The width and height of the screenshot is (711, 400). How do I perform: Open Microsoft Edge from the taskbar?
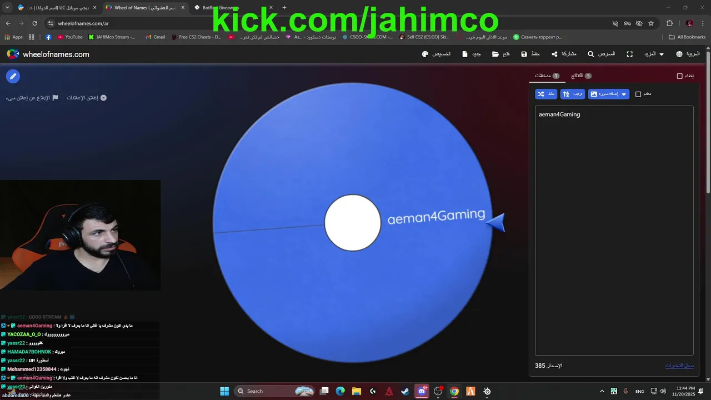tap(341, 391)
